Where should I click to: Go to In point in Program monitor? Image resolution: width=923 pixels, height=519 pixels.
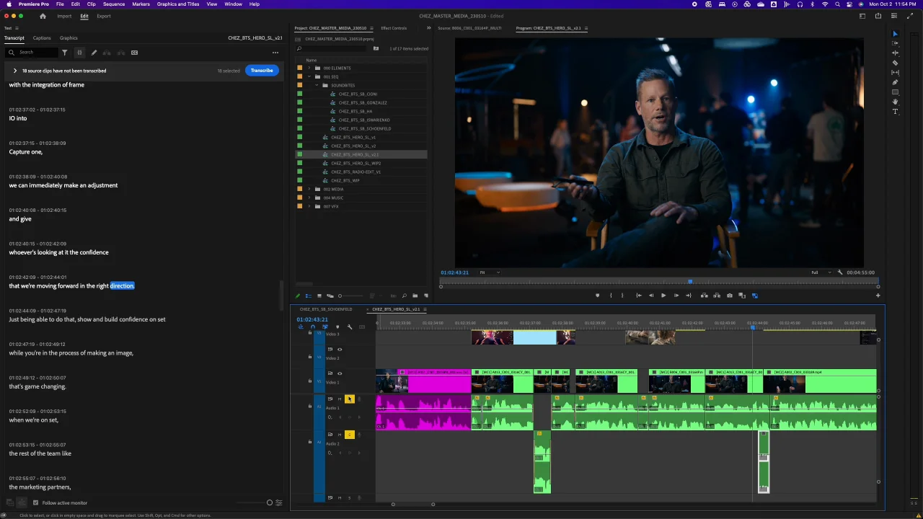pos(639,296)
